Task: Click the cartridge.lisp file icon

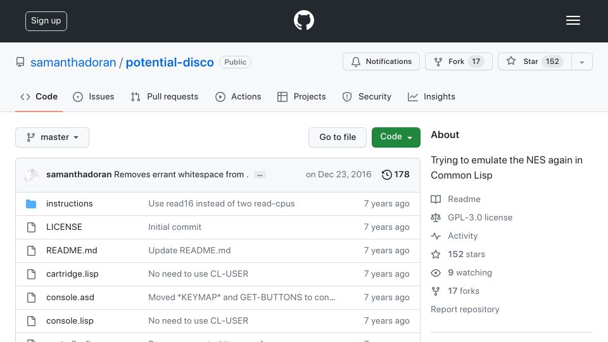Action: point(32,274)
